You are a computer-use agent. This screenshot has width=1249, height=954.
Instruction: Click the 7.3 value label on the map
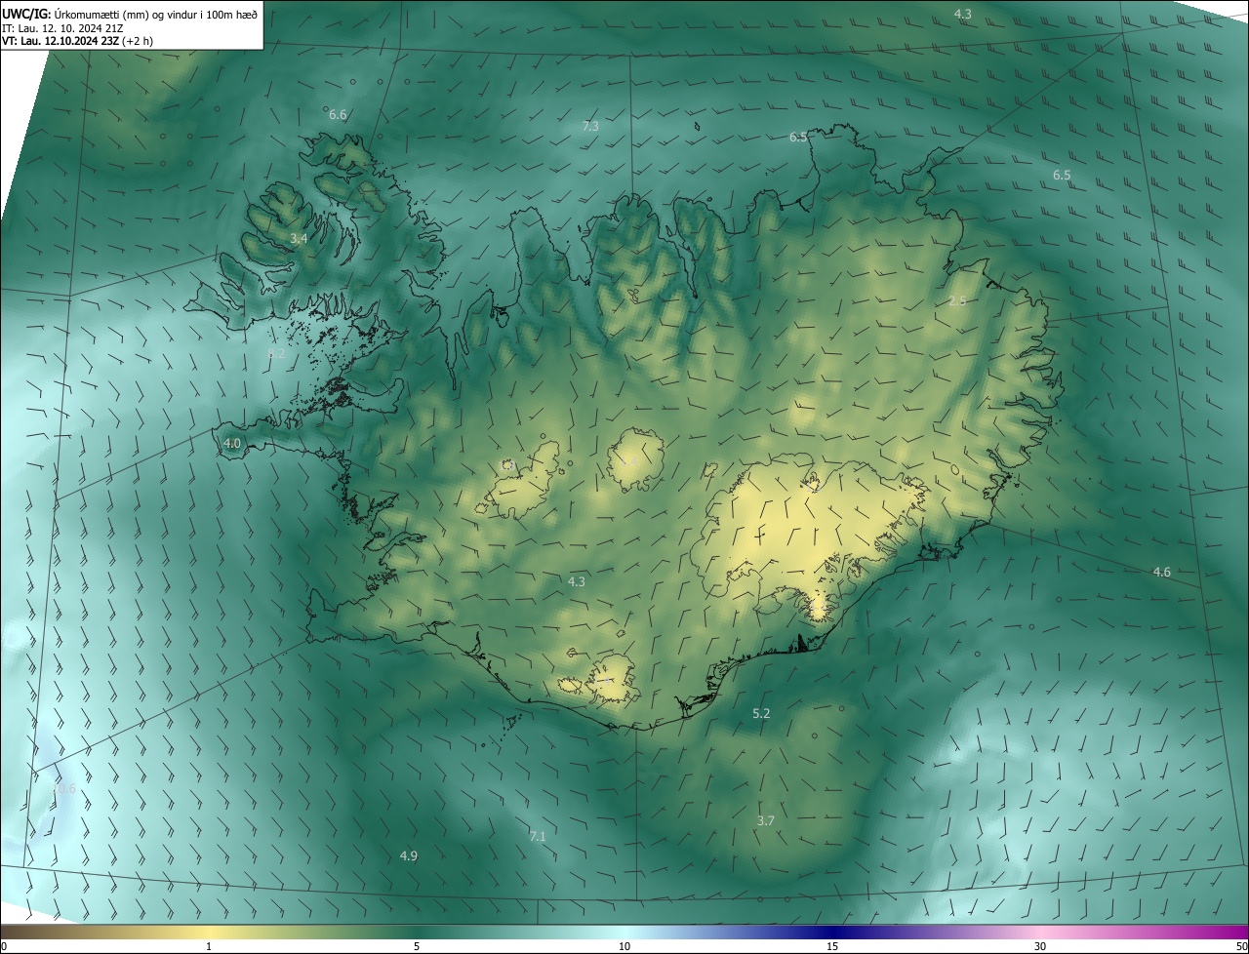click(590, 127)
